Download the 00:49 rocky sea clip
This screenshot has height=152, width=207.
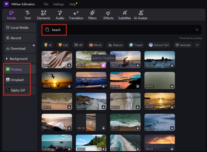[x=69, y=149]
